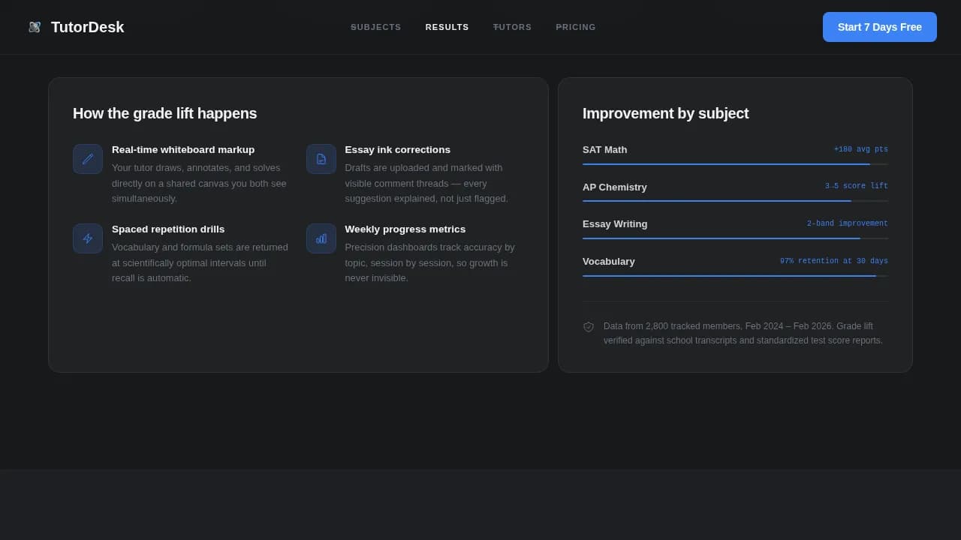Select the 'Weekly progress metrics' heading
Image resolution: width=961 pixels, height=540 pixels.
point(405,229)
